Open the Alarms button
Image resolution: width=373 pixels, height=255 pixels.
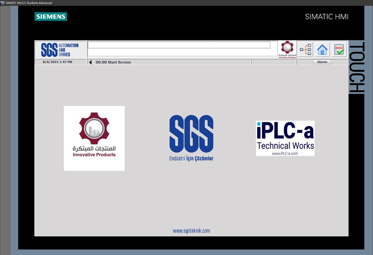322,62
